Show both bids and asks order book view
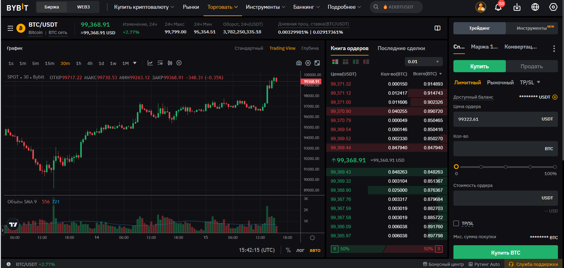Screen dimensions: 564x268 (x=335, y=62)
